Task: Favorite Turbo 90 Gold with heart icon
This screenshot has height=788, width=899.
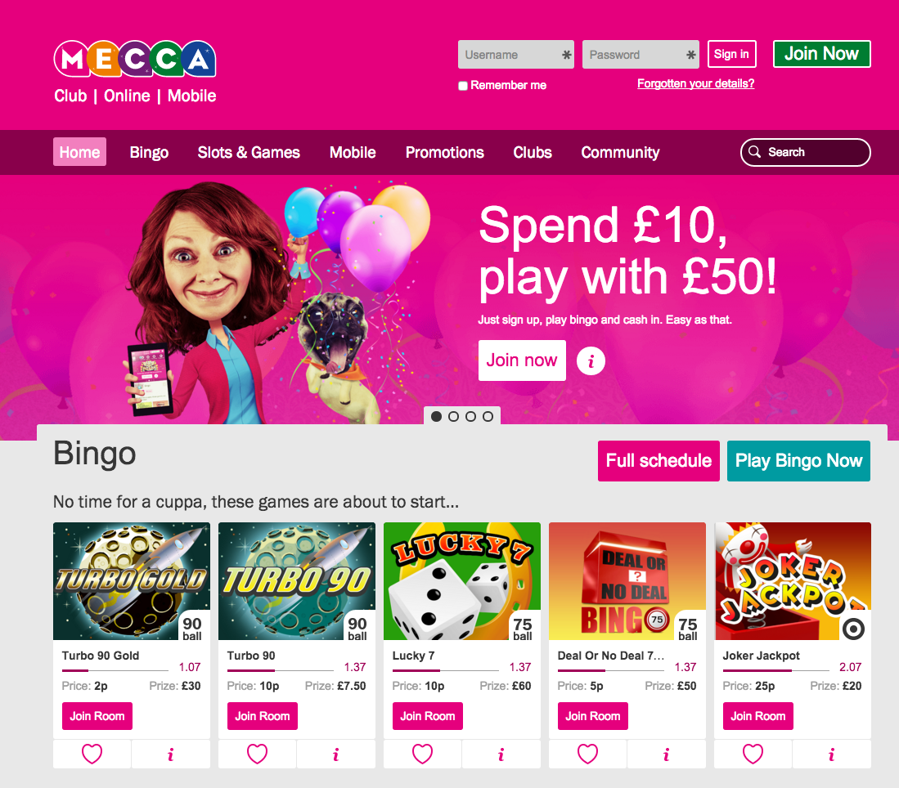Action: point(92,754)
